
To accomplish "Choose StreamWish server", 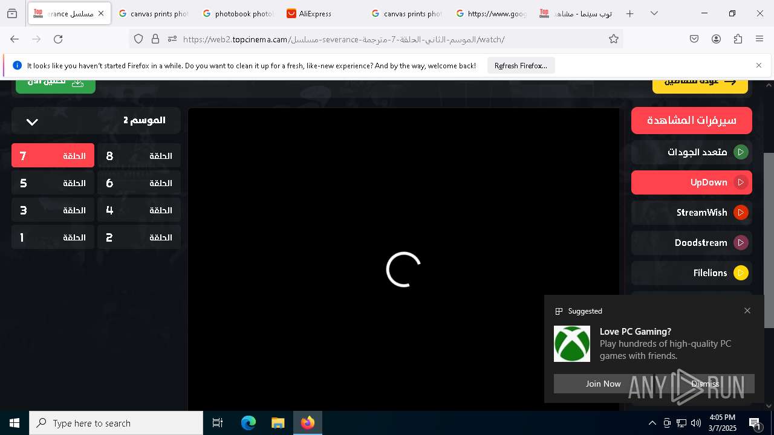I will pyautogui.click(x=692, y=213).
